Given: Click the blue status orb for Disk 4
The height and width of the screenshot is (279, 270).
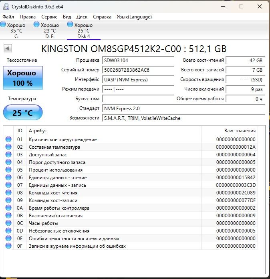Looking at the screenshot, I should tap(70, 24).
